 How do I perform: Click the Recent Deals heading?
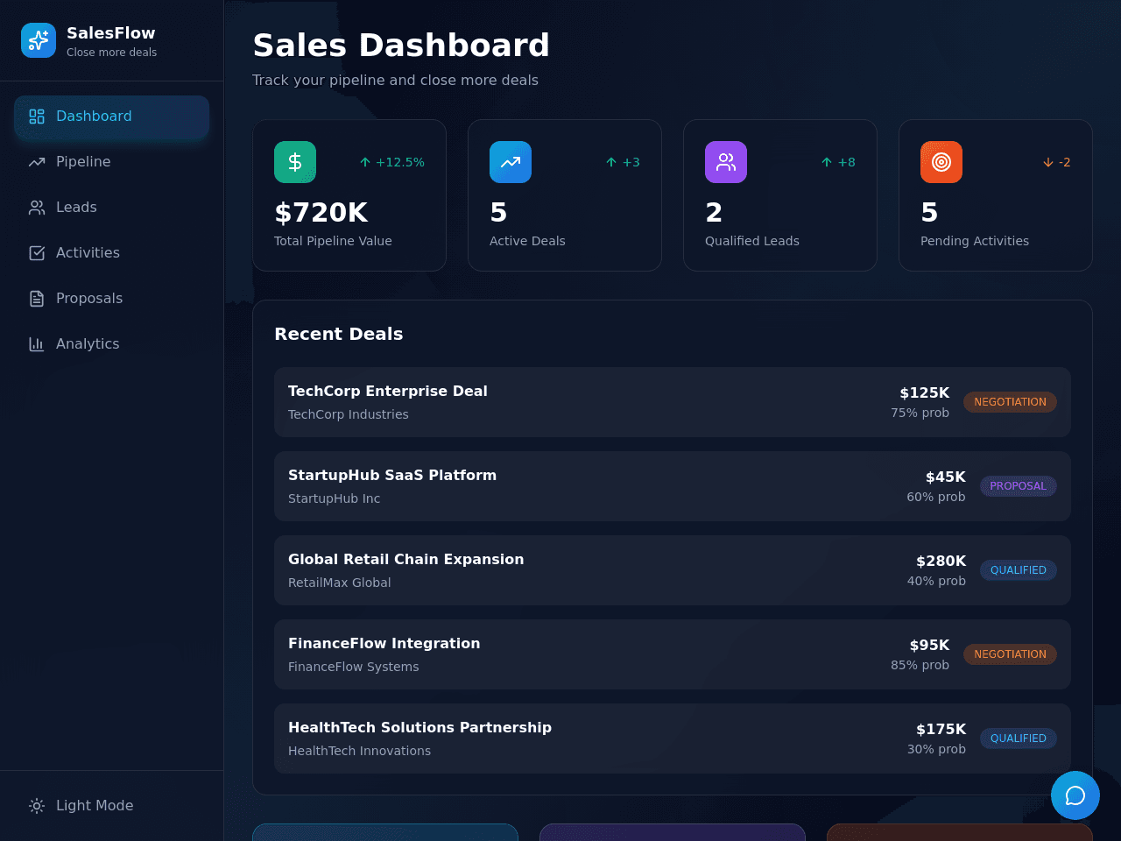pos(339,334)
